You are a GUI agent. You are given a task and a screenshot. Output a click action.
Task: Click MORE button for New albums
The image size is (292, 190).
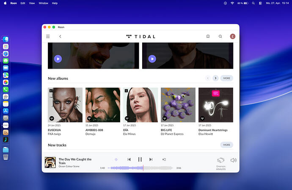(x=227, y=78)
